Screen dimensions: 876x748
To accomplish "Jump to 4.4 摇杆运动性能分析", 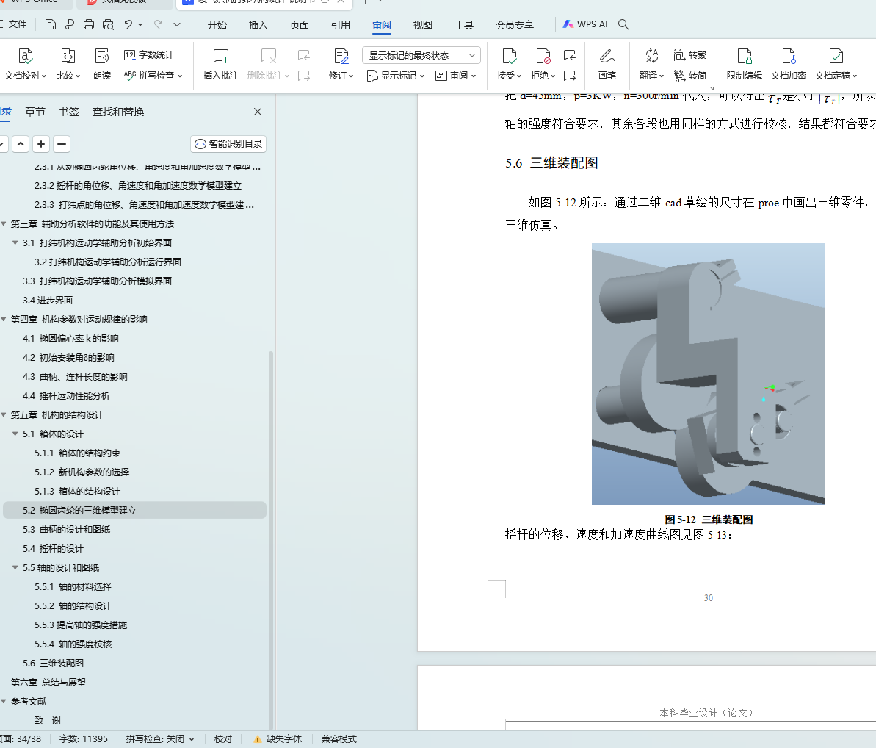I will [x=66, y=396].
